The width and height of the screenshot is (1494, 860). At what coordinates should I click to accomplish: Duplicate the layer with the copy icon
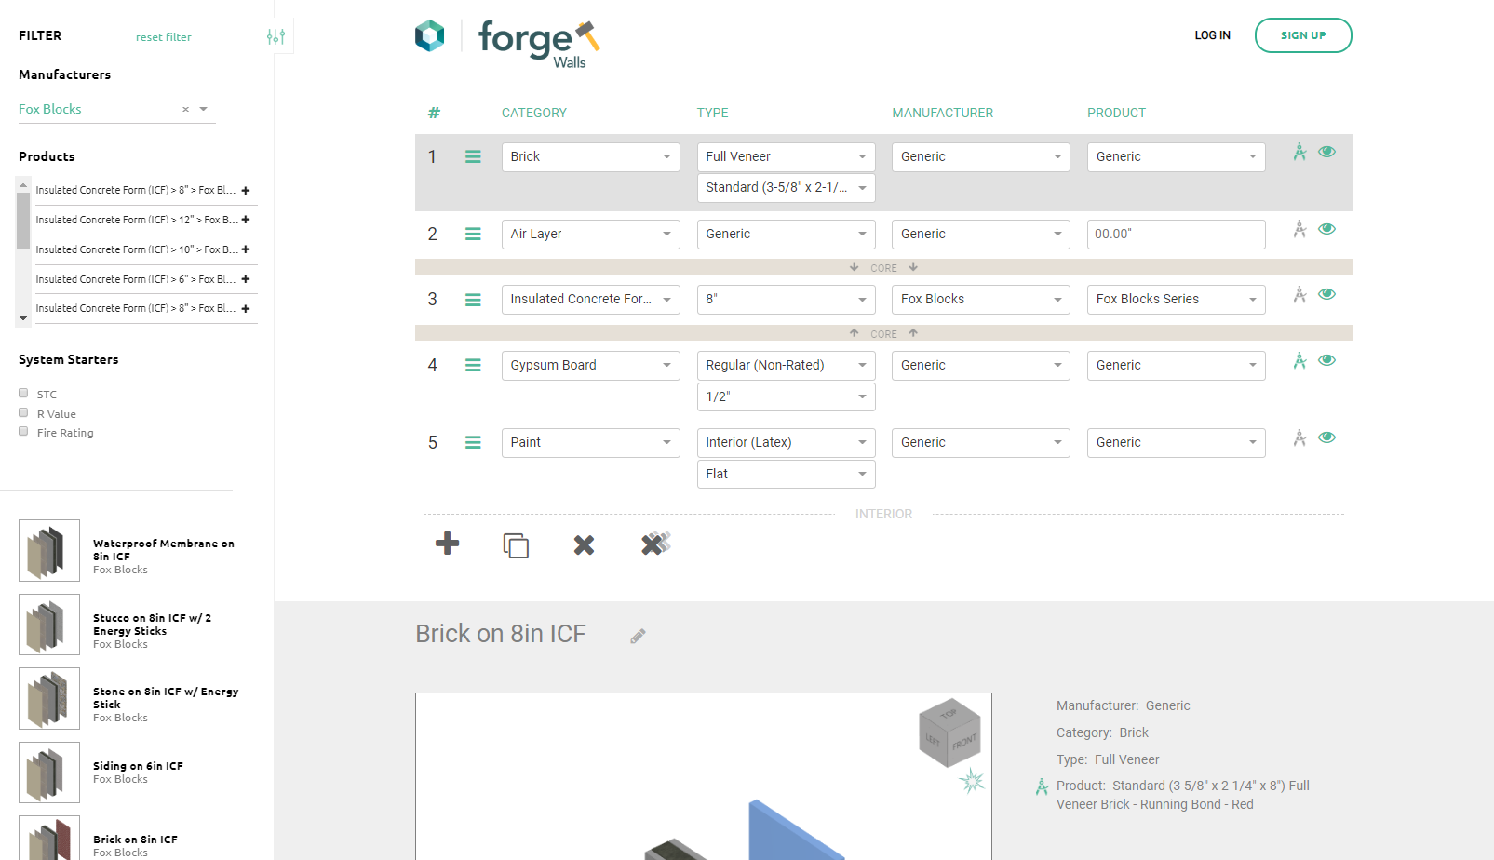click(x=516, y=545)
